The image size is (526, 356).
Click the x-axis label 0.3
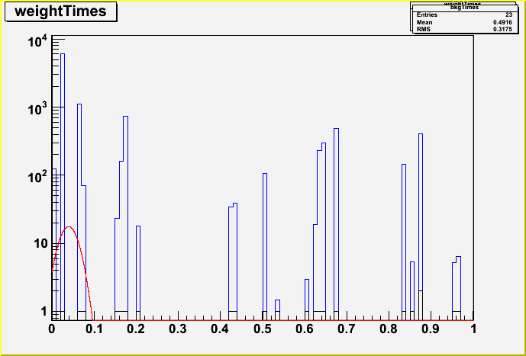(178, 329)
